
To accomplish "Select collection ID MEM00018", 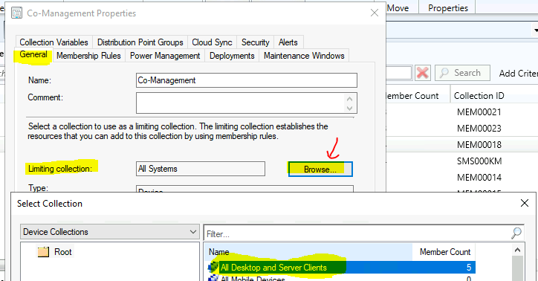I will [479, 144].
